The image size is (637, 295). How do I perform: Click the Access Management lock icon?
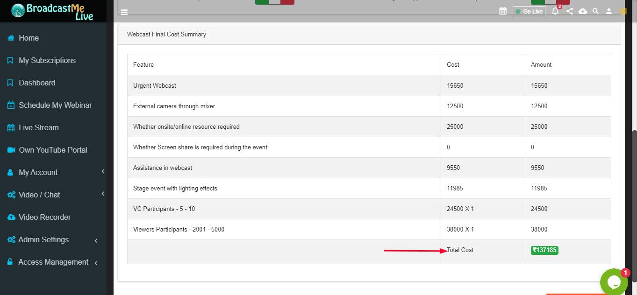(10, 262)
